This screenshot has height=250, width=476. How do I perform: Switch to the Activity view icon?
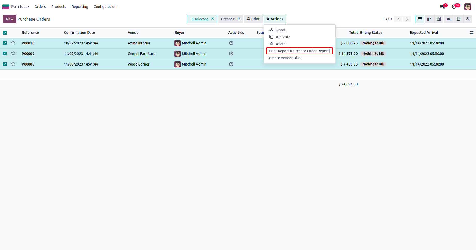click(467, 19)
